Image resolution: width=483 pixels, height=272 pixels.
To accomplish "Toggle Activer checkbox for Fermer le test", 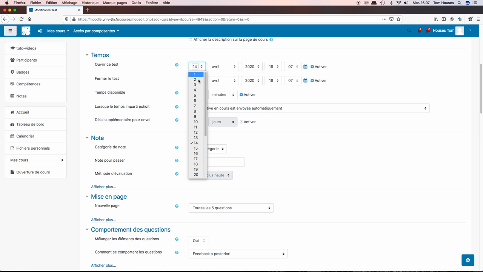I will [x=312, y=81].
